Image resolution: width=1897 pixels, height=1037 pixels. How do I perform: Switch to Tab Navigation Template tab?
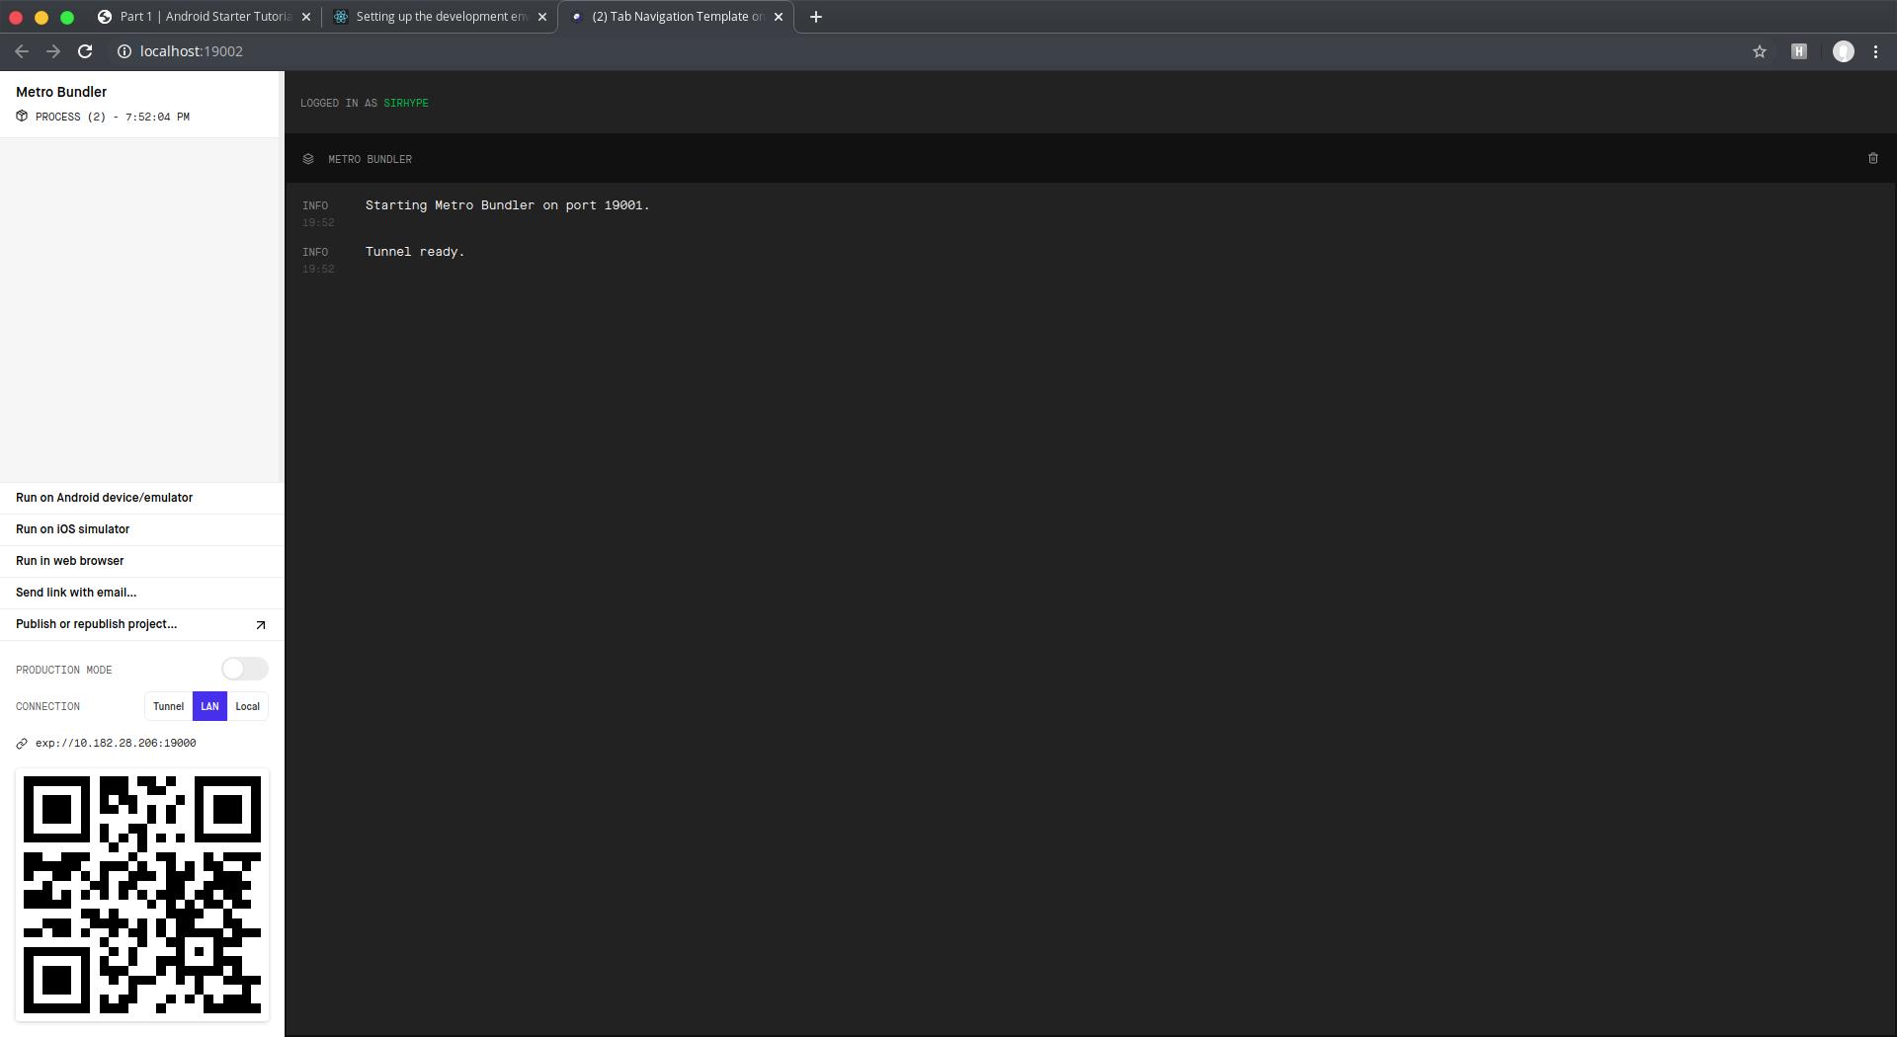point(676,17)
